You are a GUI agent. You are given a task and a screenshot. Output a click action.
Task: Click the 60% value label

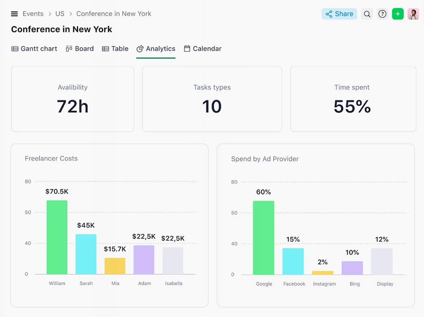(x=264, y=192)
